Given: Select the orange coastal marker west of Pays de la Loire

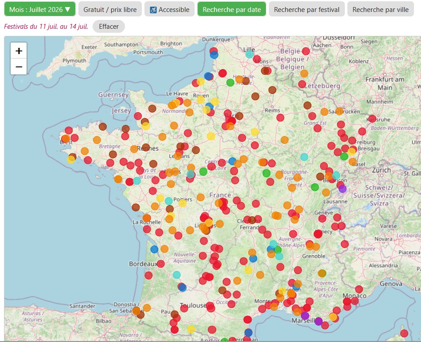Looking at the screenshot, I should tap(118, 179).
